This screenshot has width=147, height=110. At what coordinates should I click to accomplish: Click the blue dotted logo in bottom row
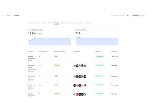pyautogui.click(x=74, y=94)
